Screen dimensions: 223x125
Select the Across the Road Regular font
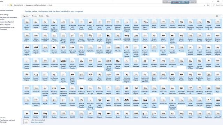(x=81, y=25)
